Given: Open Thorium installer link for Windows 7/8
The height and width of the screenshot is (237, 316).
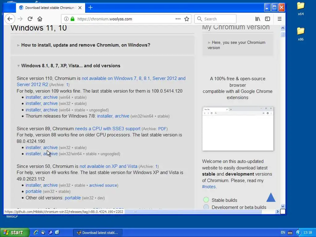Looking at the screenshot, I should [x=105, y=116].
